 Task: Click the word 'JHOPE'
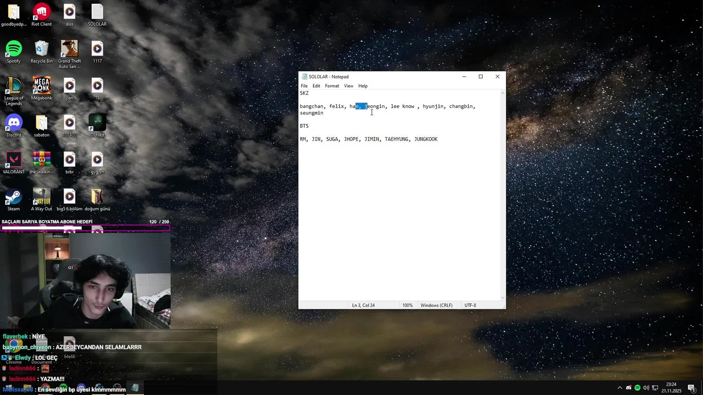[x=351, y=139]
